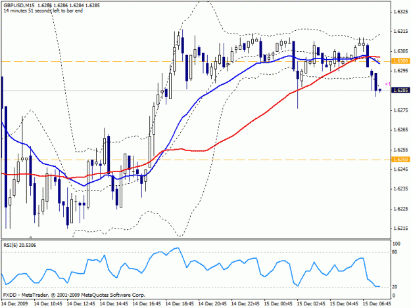Click the '14 Dec 18:45' time axis label

[x=180, y=304]
